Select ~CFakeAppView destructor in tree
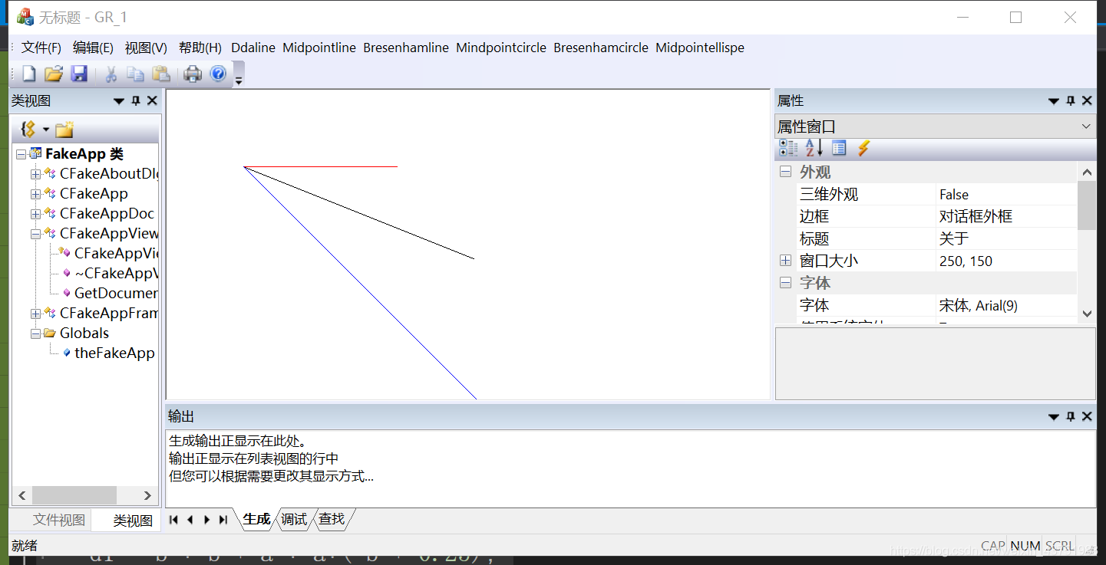The image size is (1106, 565). point(116,274)
